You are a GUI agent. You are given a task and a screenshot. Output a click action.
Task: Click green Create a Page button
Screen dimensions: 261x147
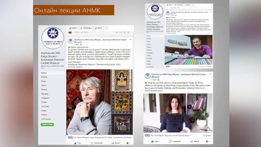pos(47,124)
